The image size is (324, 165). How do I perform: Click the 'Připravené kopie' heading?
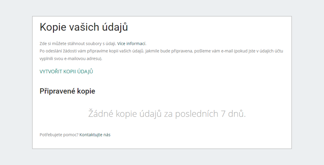point(67,91)
